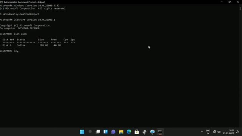Open the taskbar Search icon
The width and height of the screenshot is (242, 136).
tap(90, 132)
